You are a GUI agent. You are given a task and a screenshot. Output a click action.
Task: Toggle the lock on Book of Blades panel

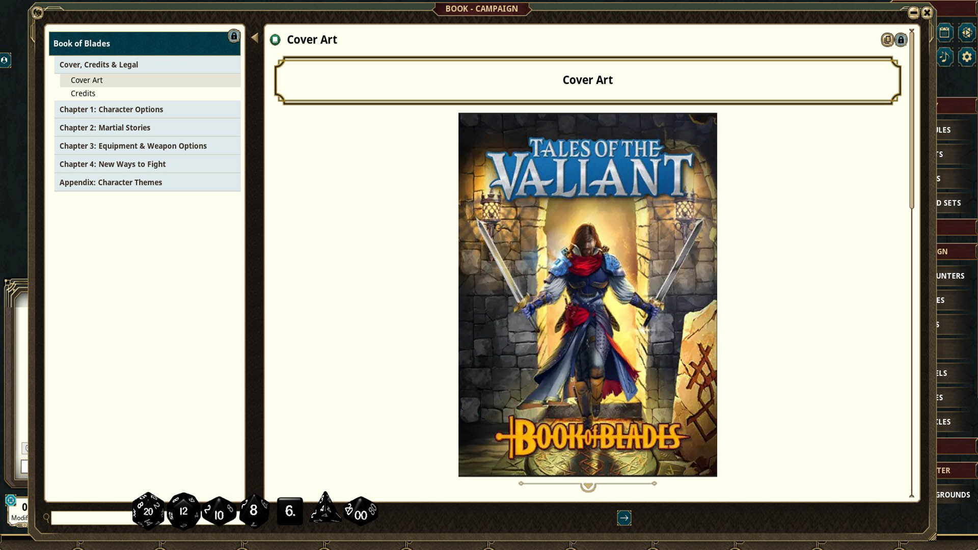click(233, 36)
